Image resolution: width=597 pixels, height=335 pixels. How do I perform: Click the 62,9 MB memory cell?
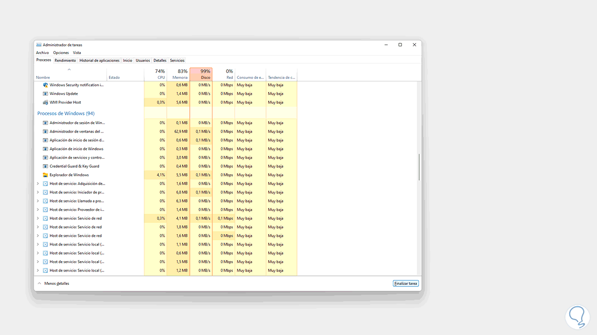tap(178, 132)
